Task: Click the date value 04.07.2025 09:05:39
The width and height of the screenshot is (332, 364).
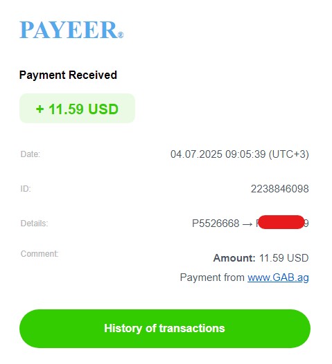Action: (218, 154)
